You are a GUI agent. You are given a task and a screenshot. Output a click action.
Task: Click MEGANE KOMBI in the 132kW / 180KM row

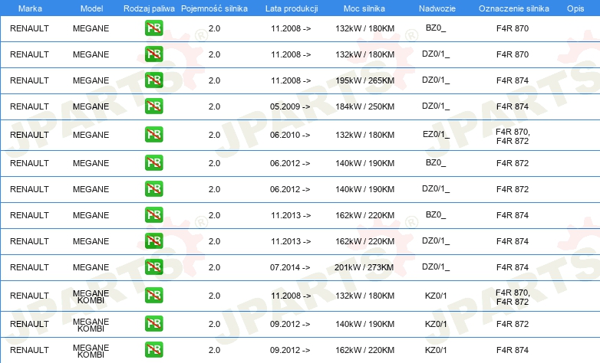[91, 296]
